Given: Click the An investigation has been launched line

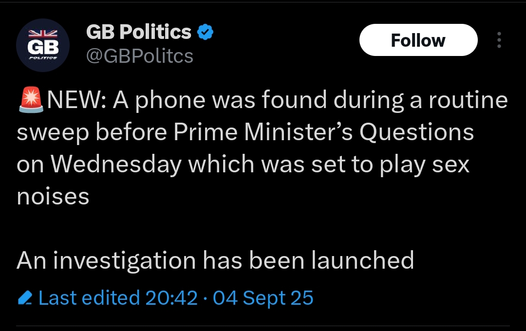Looking at the screenshot, I should [x=215, y=260].
